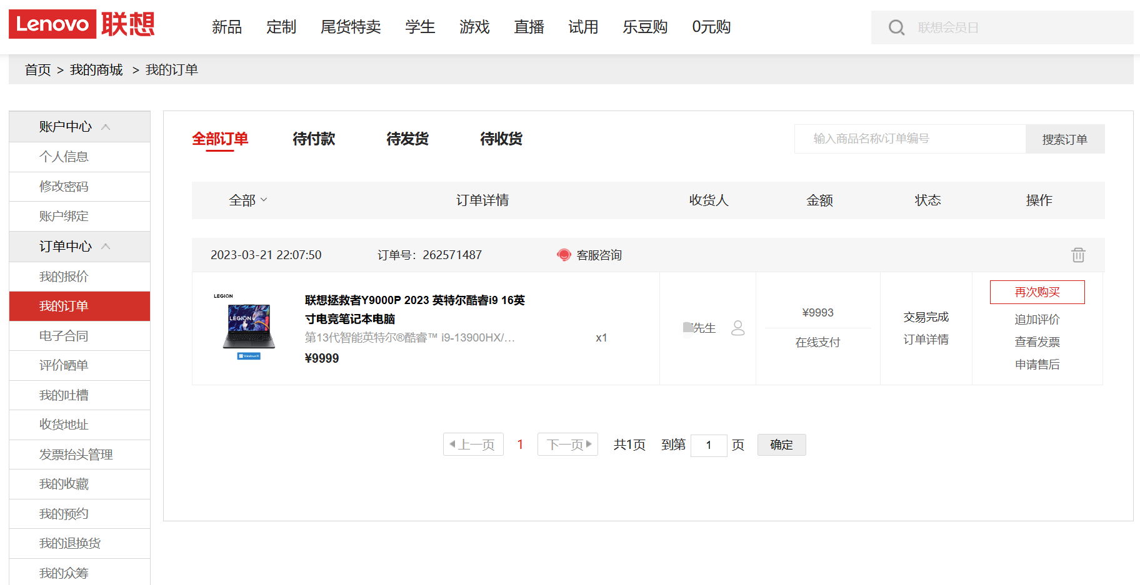Open 我的预约 in sidebar
1140x585 pixels.
[79, 514]
